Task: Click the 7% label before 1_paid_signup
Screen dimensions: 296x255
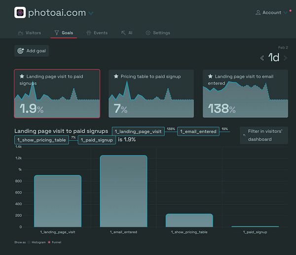Action: point(74,138)
